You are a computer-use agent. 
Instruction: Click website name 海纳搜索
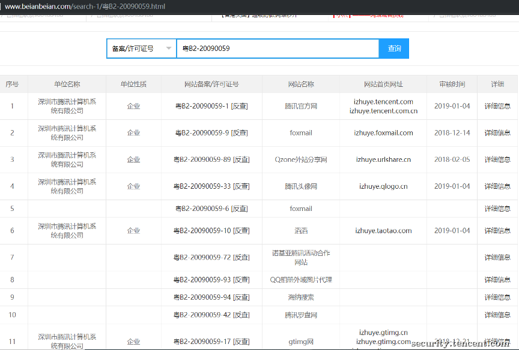(301, 297)
